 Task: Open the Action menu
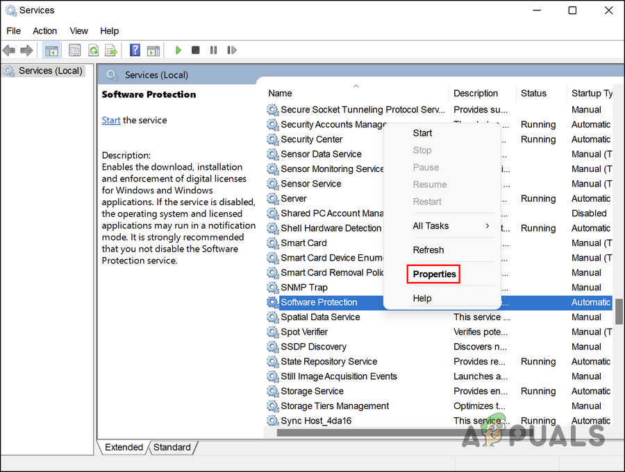44,31
